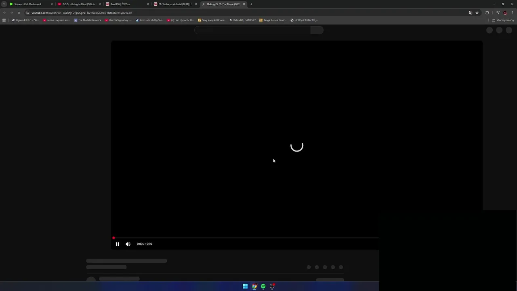Image resolution: width=517 pixels, height=291 pixels.
Task: Mute the video with speaker icon
Action: [128, 244]
